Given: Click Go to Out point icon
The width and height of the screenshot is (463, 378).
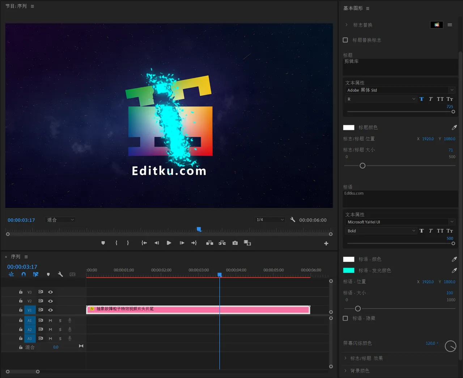Looking at the screenshot, I should pyautogui.click(x=194, y=243).
